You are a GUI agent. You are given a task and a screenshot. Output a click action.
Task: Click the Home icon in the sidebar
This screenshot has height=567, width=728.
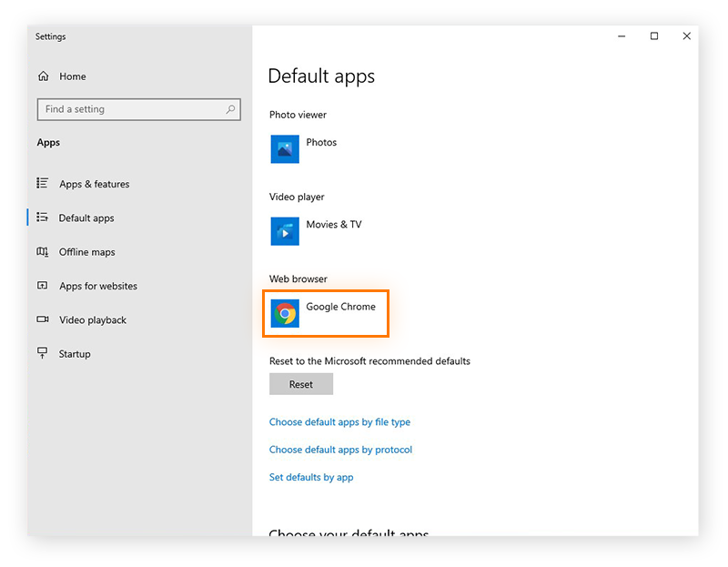(43, 76)
